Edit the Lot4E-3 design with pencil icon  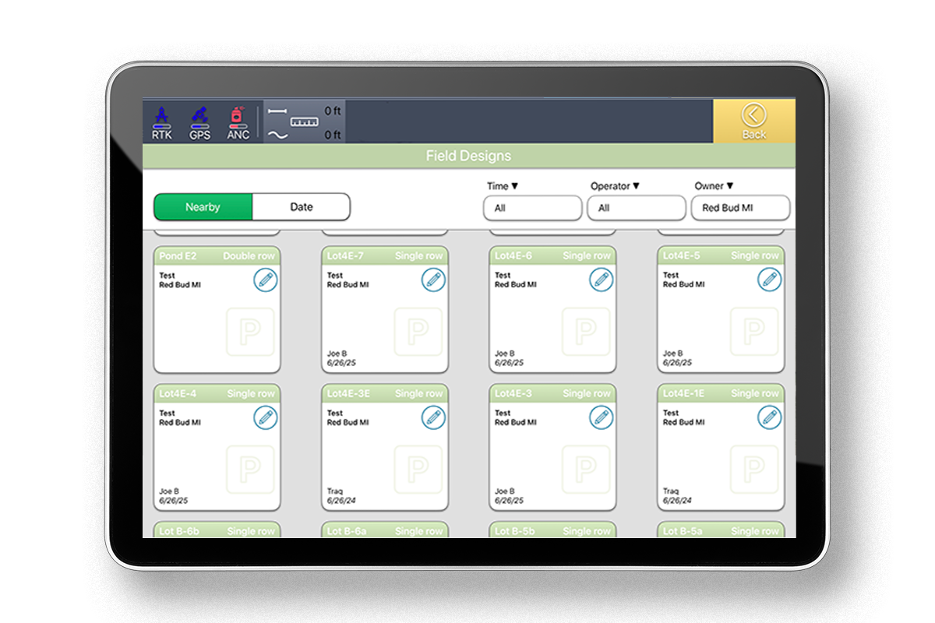tap(602, 418)
